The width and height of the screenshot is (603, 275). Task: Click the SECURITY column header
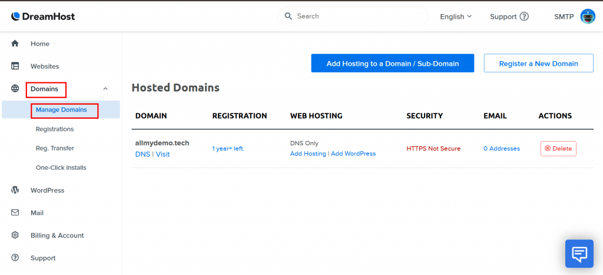[425, 116]
